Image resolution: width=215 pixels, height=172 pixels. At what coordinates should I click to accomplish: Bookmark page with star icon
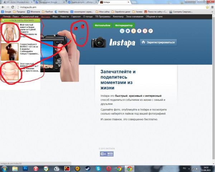207,7
